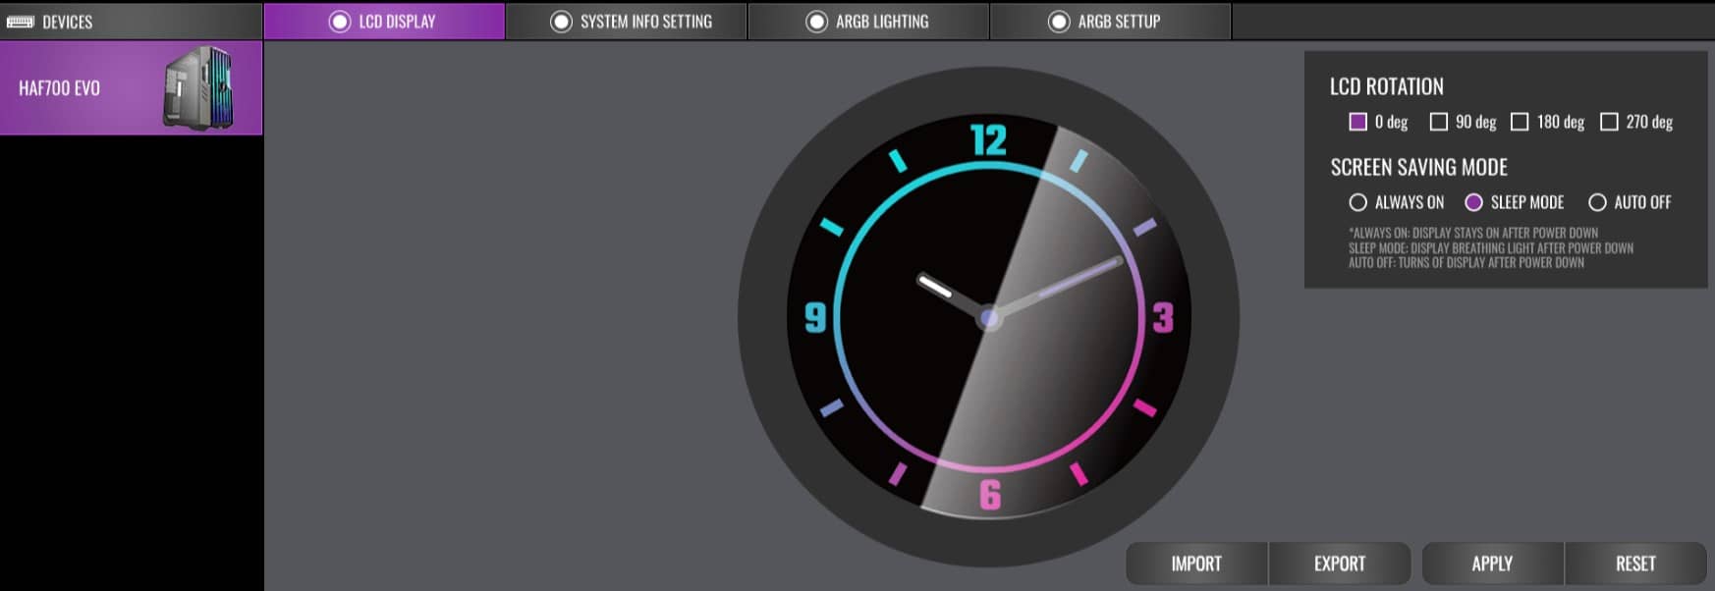
Task: Check the 180 deg rotation box
Action: (1520, 122)
